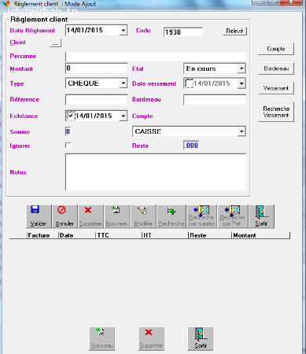Click the TTC column header
Screen dimensions: 306x354
point(119,235)
